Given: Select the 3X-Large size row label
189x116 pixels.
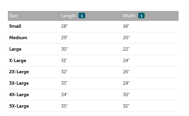Looking at the screenshot, I should click(x=19, y=83).
